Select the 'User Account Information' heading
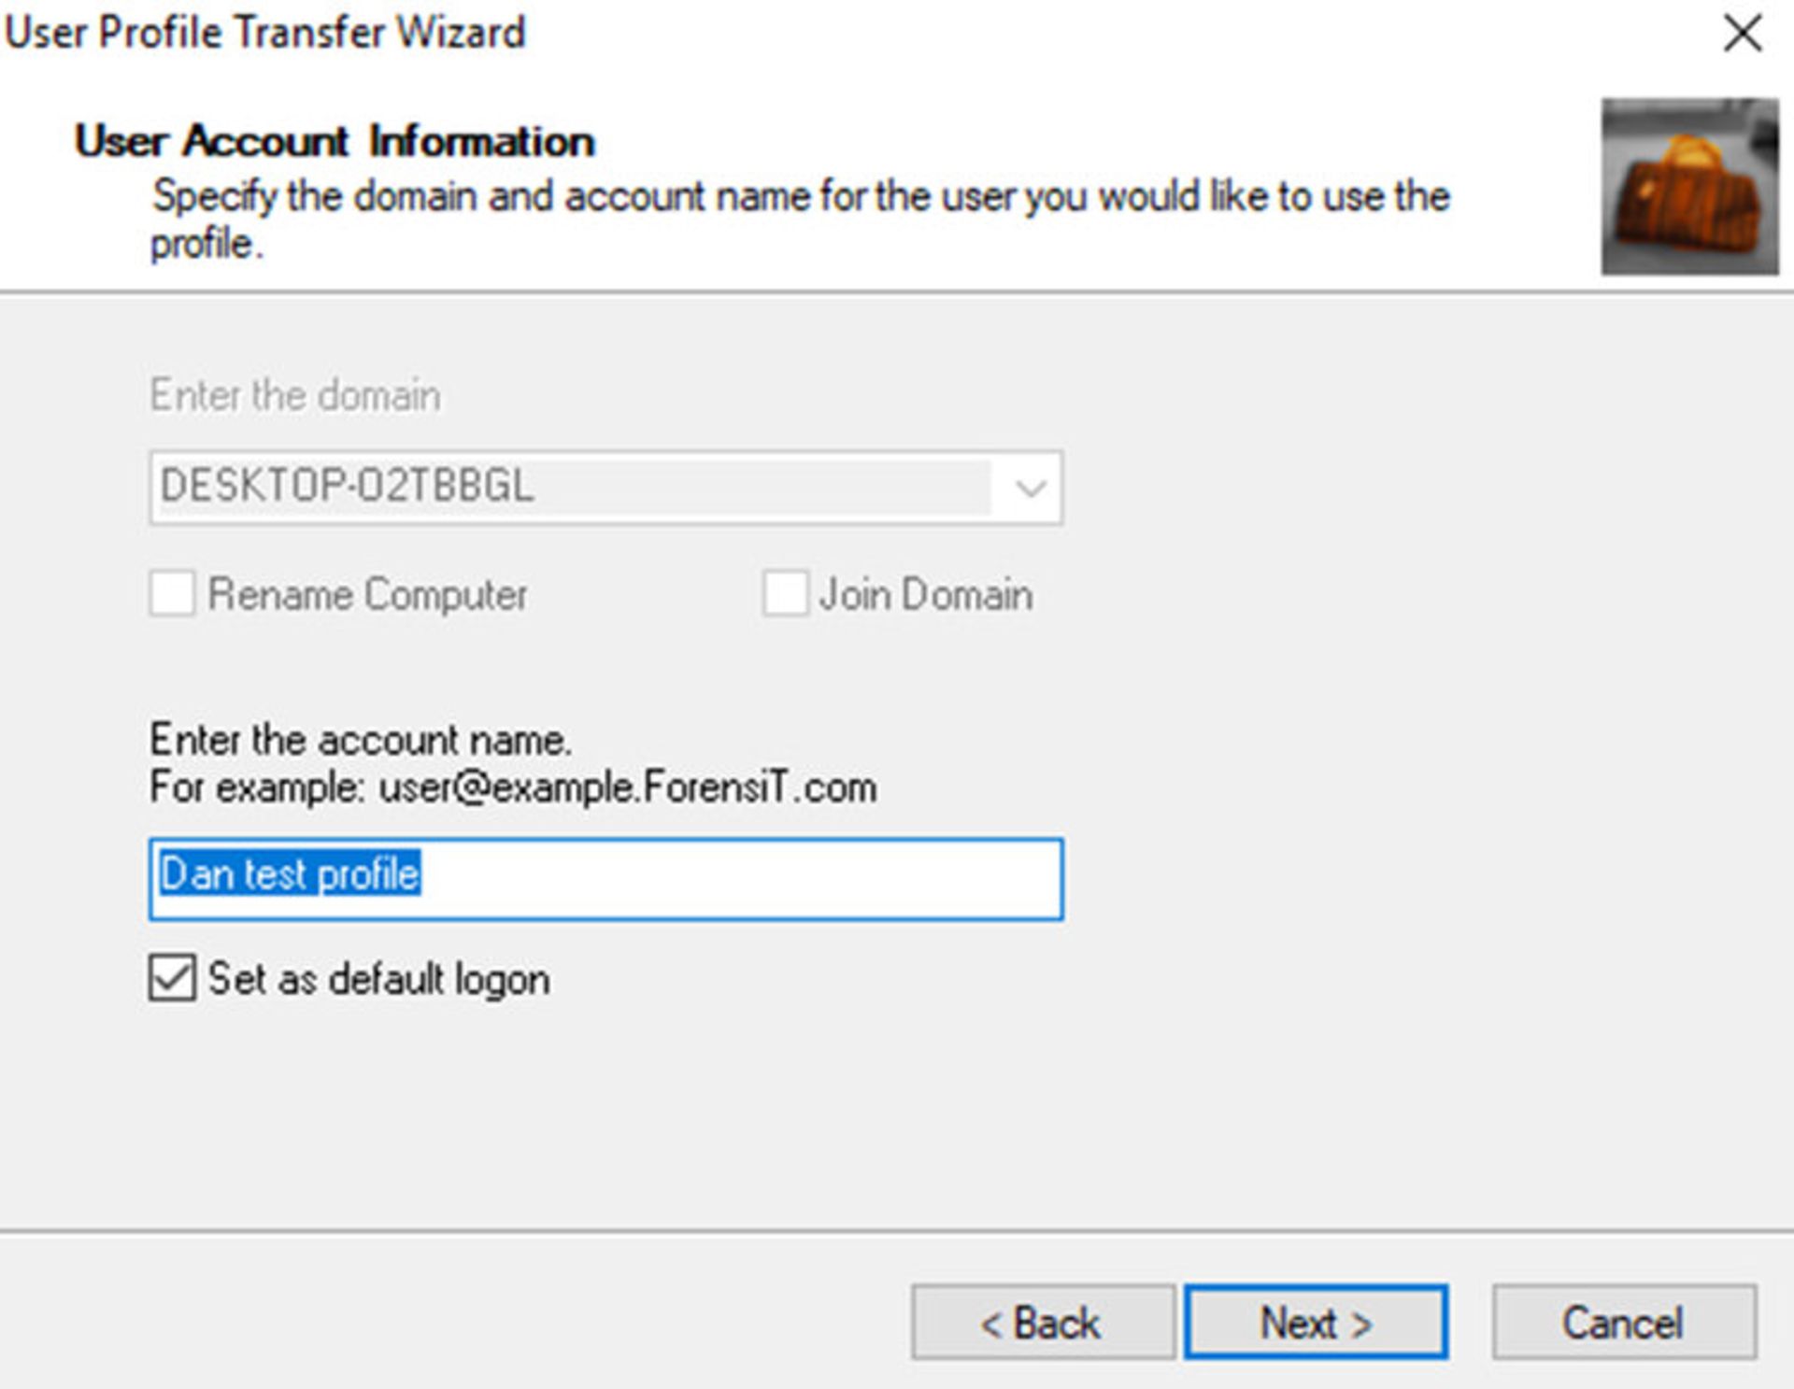The width and height of the screenshot is (1794, 1389). (x=335, y=141)
